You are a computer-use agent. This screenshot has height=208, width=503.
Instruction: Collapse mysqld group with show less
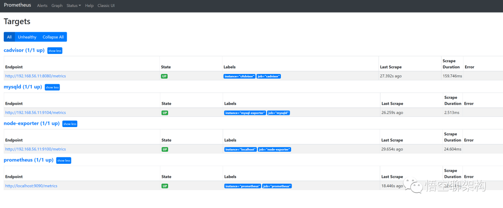coord(52,87)
